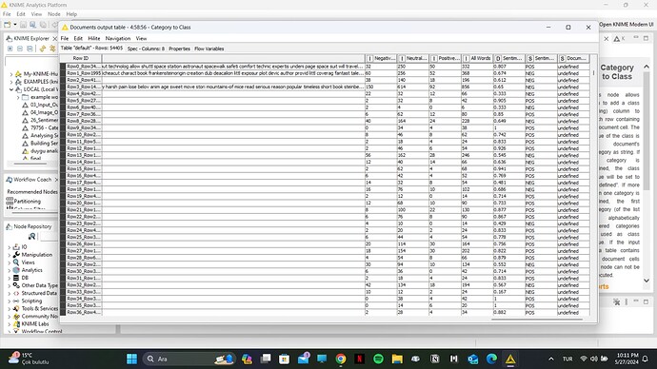
Task: Open Google Chrome from the taskbar
Action: pyautogui.click(x=341, y=359)
